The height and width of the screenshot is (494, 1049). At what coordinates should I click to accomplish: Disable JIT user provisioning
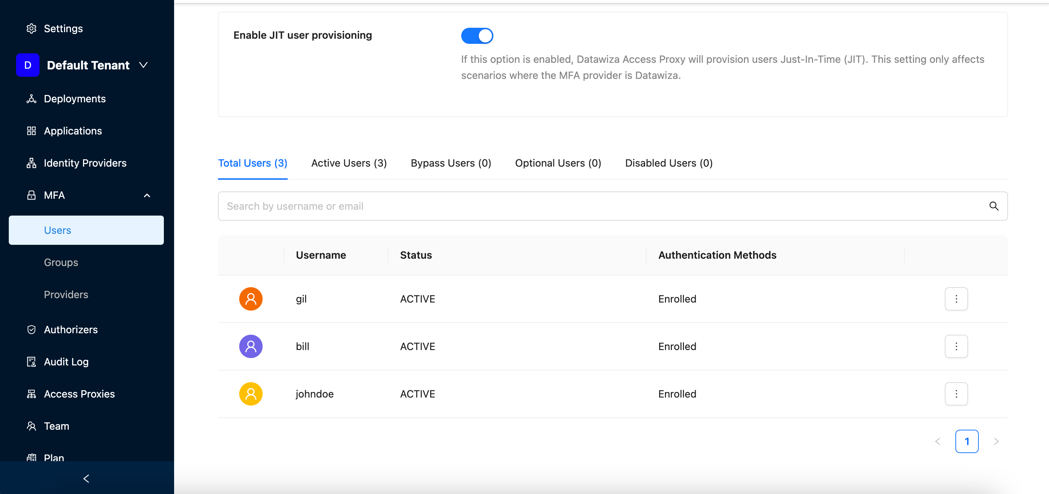coord(477,35)
